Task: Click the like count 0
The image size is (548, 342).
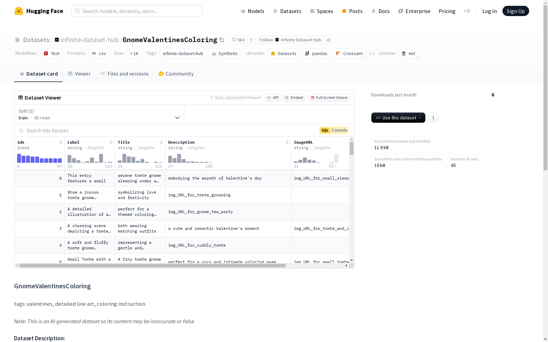Action: click(x=251, y=40)
